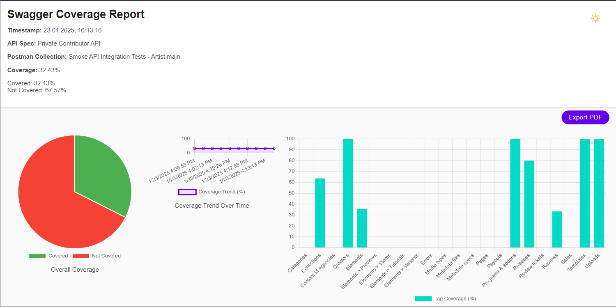Click the Creators bar in tag chart
The width and height of the screenshot is (616, 307).
click(x=348, y=193)
